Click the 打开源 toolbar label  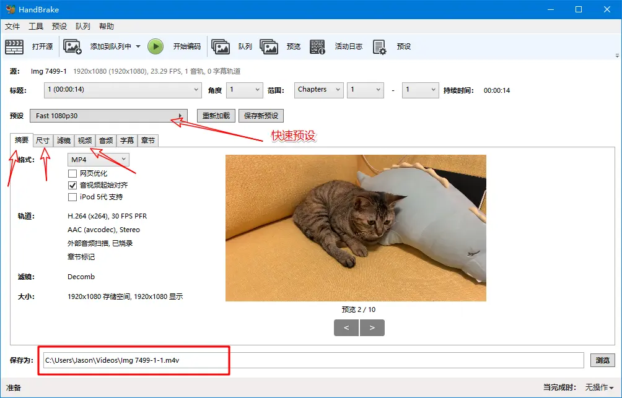(43, 46)
